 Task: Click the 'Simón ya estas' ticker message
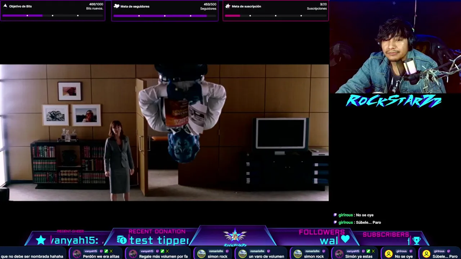click(359, 256)
